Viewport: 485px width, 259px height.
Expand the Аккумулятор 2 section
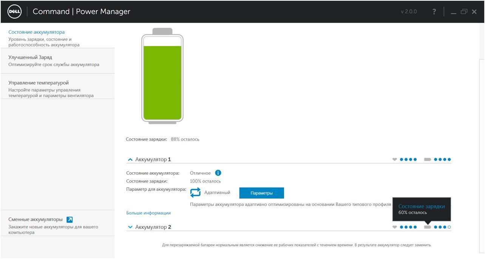pyautogui.click(x=130, y=227)
